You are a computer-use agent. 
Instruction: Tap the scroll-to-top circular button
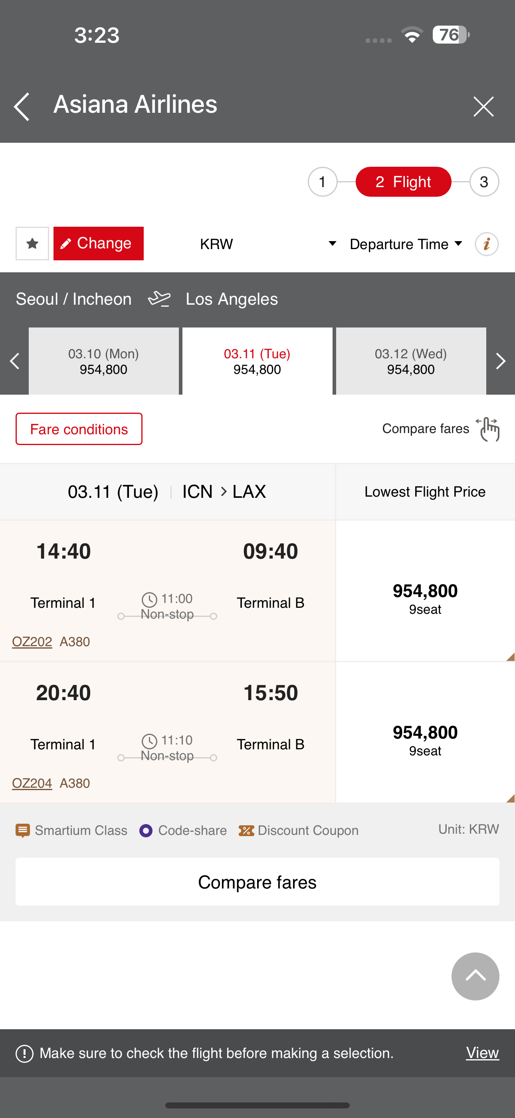coord(475,976)
